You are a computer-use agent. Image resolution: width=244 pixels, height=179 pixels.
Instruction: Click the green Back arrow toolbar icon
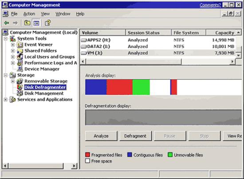pyautogui.click(x=6, y=23)
